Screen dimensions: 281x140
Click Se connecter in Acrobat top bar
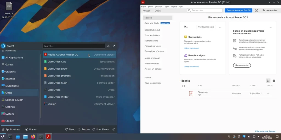[270, 10]
